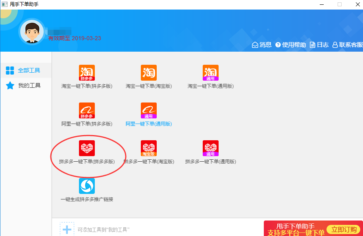The height and width of the screenshot is (236, 363).
Task: Open 淘宝一键下单(淘宝版) tool
Action: click(148, 73)
